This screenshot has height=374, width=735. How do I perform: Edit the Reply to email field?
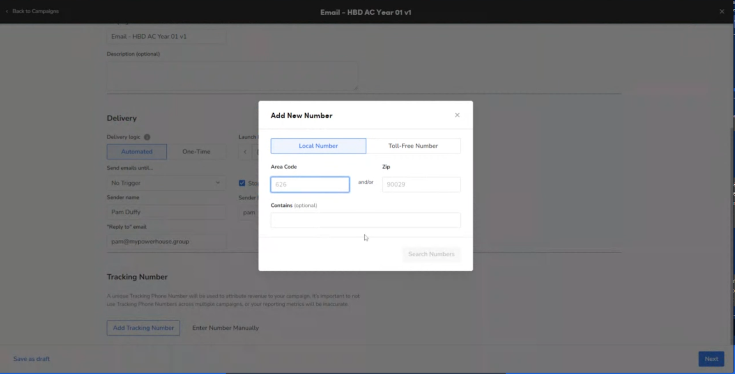tap(166, 242)
